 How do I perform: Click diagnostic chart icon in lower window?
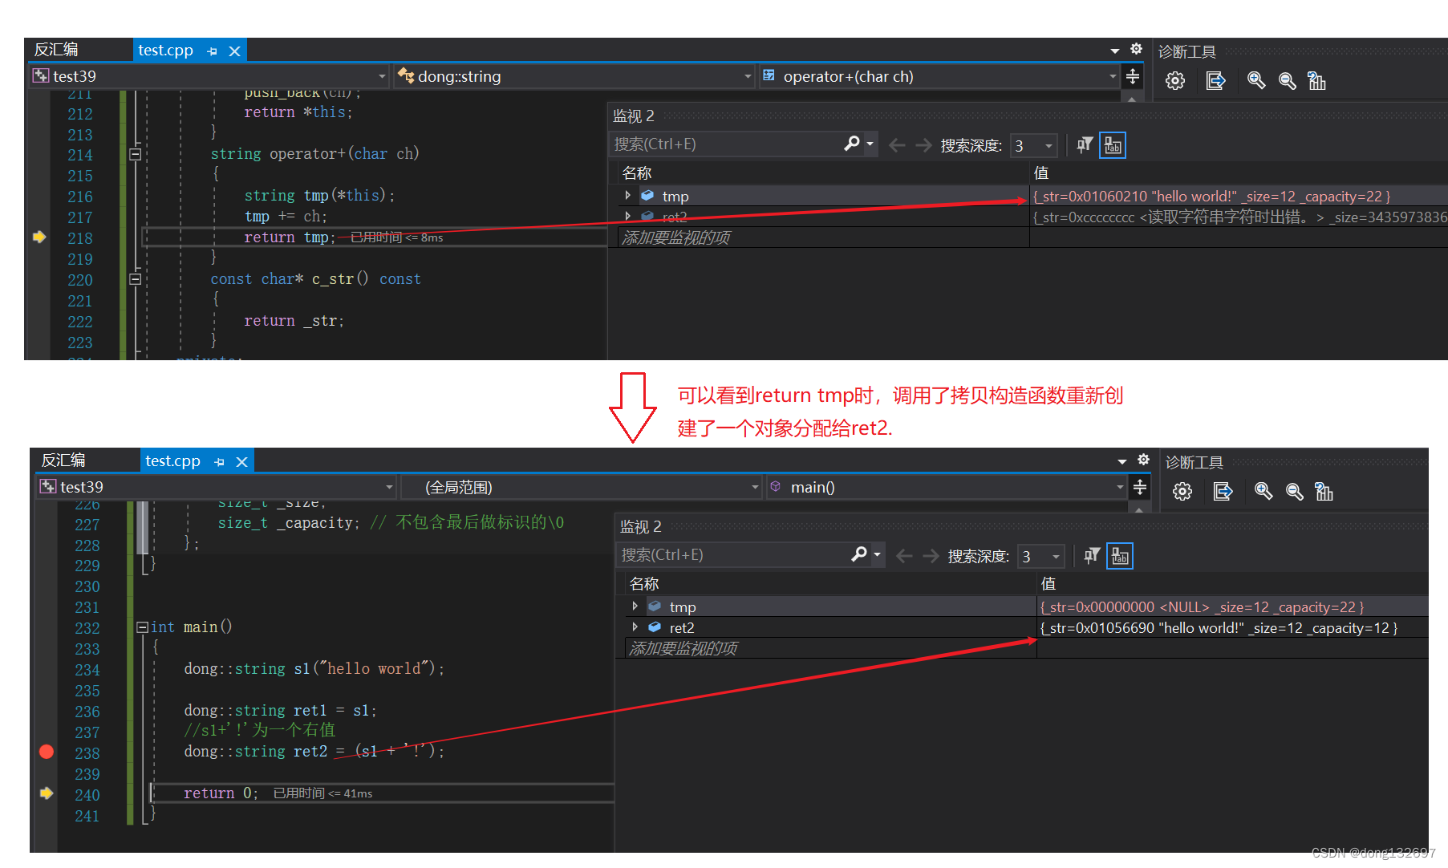1324,491
